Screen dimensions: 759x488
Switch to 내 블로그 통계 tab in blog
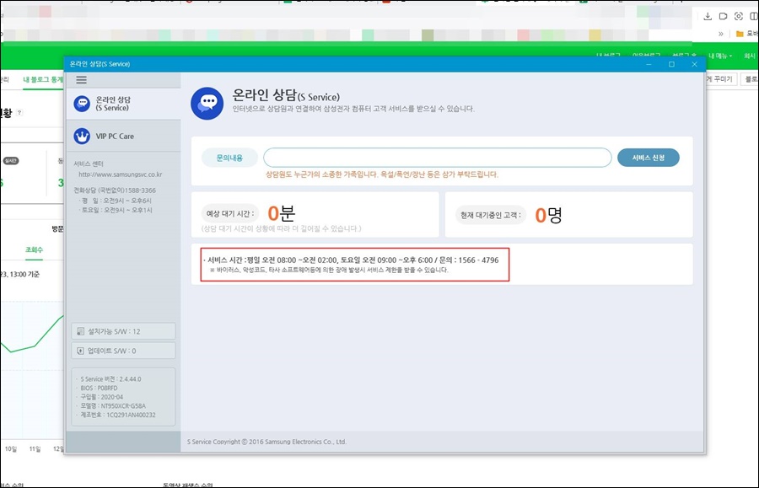click(x=43, y=79)
